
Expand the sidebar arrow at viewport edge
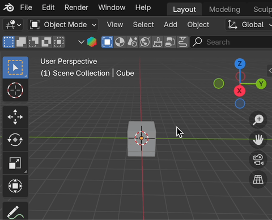[270, 71]
